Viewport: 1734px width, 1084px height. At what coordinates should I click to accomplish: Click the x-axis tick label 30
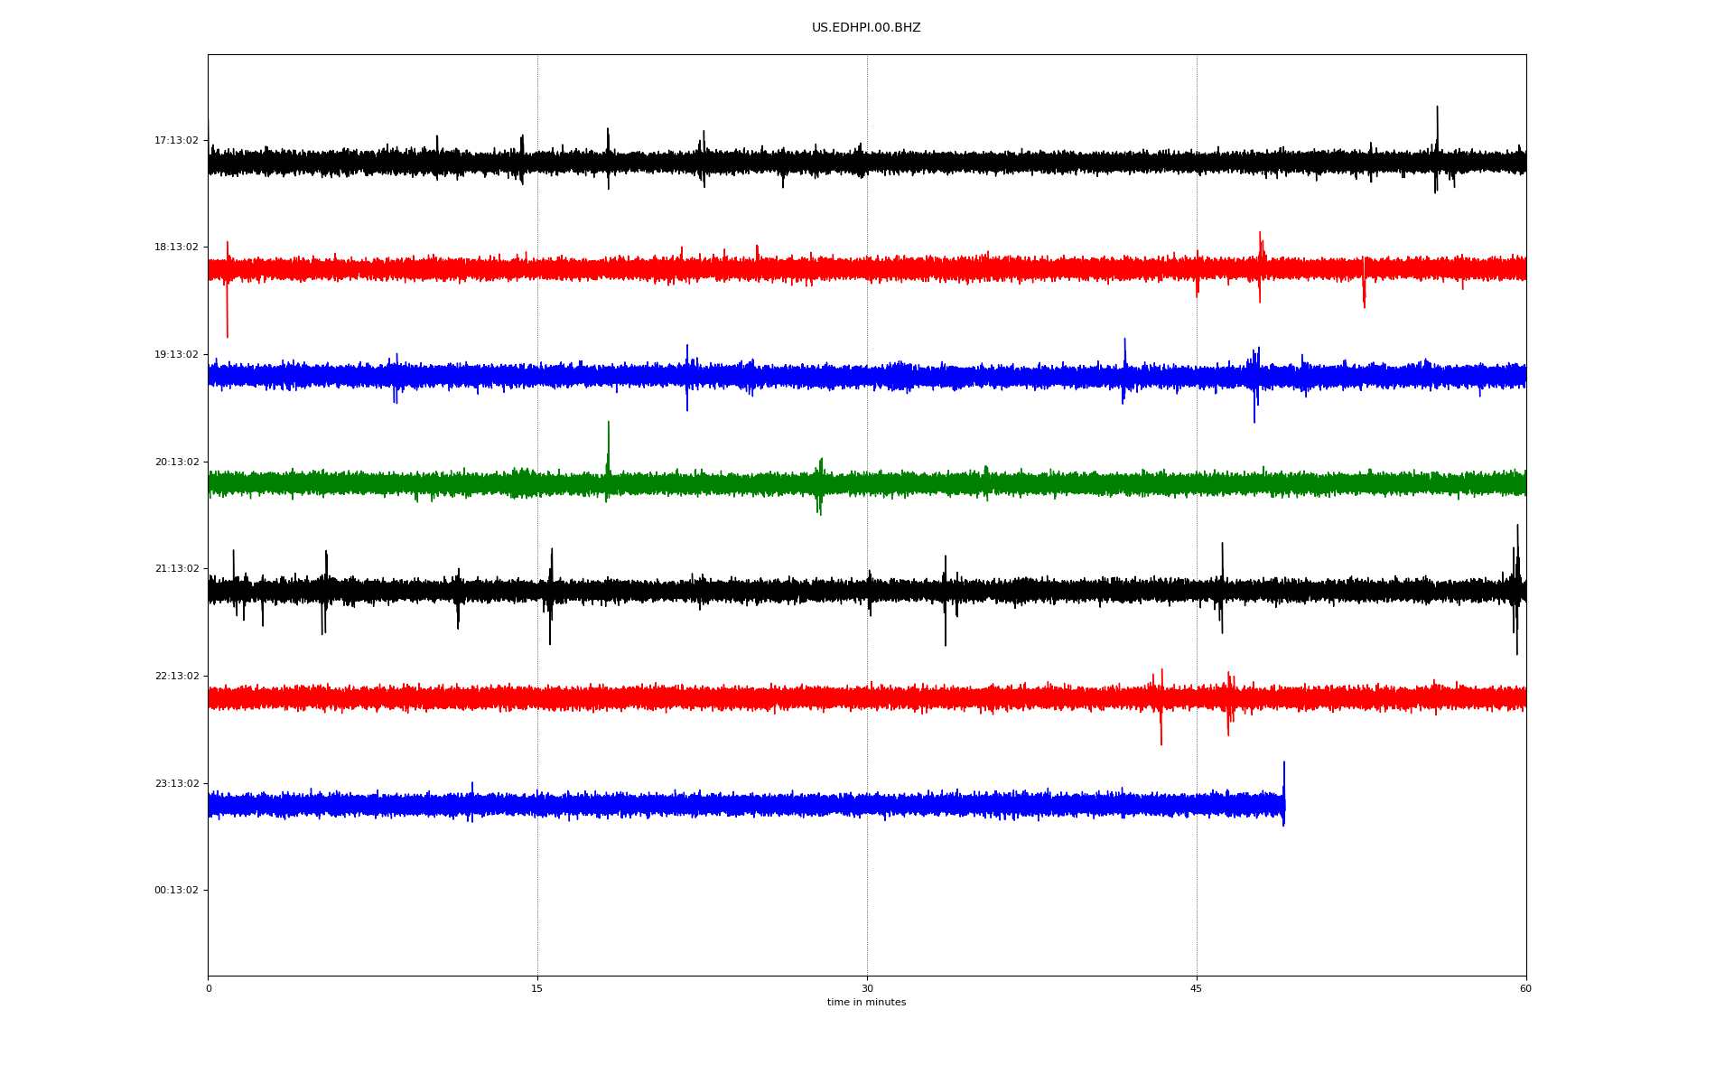pos(867,988)
